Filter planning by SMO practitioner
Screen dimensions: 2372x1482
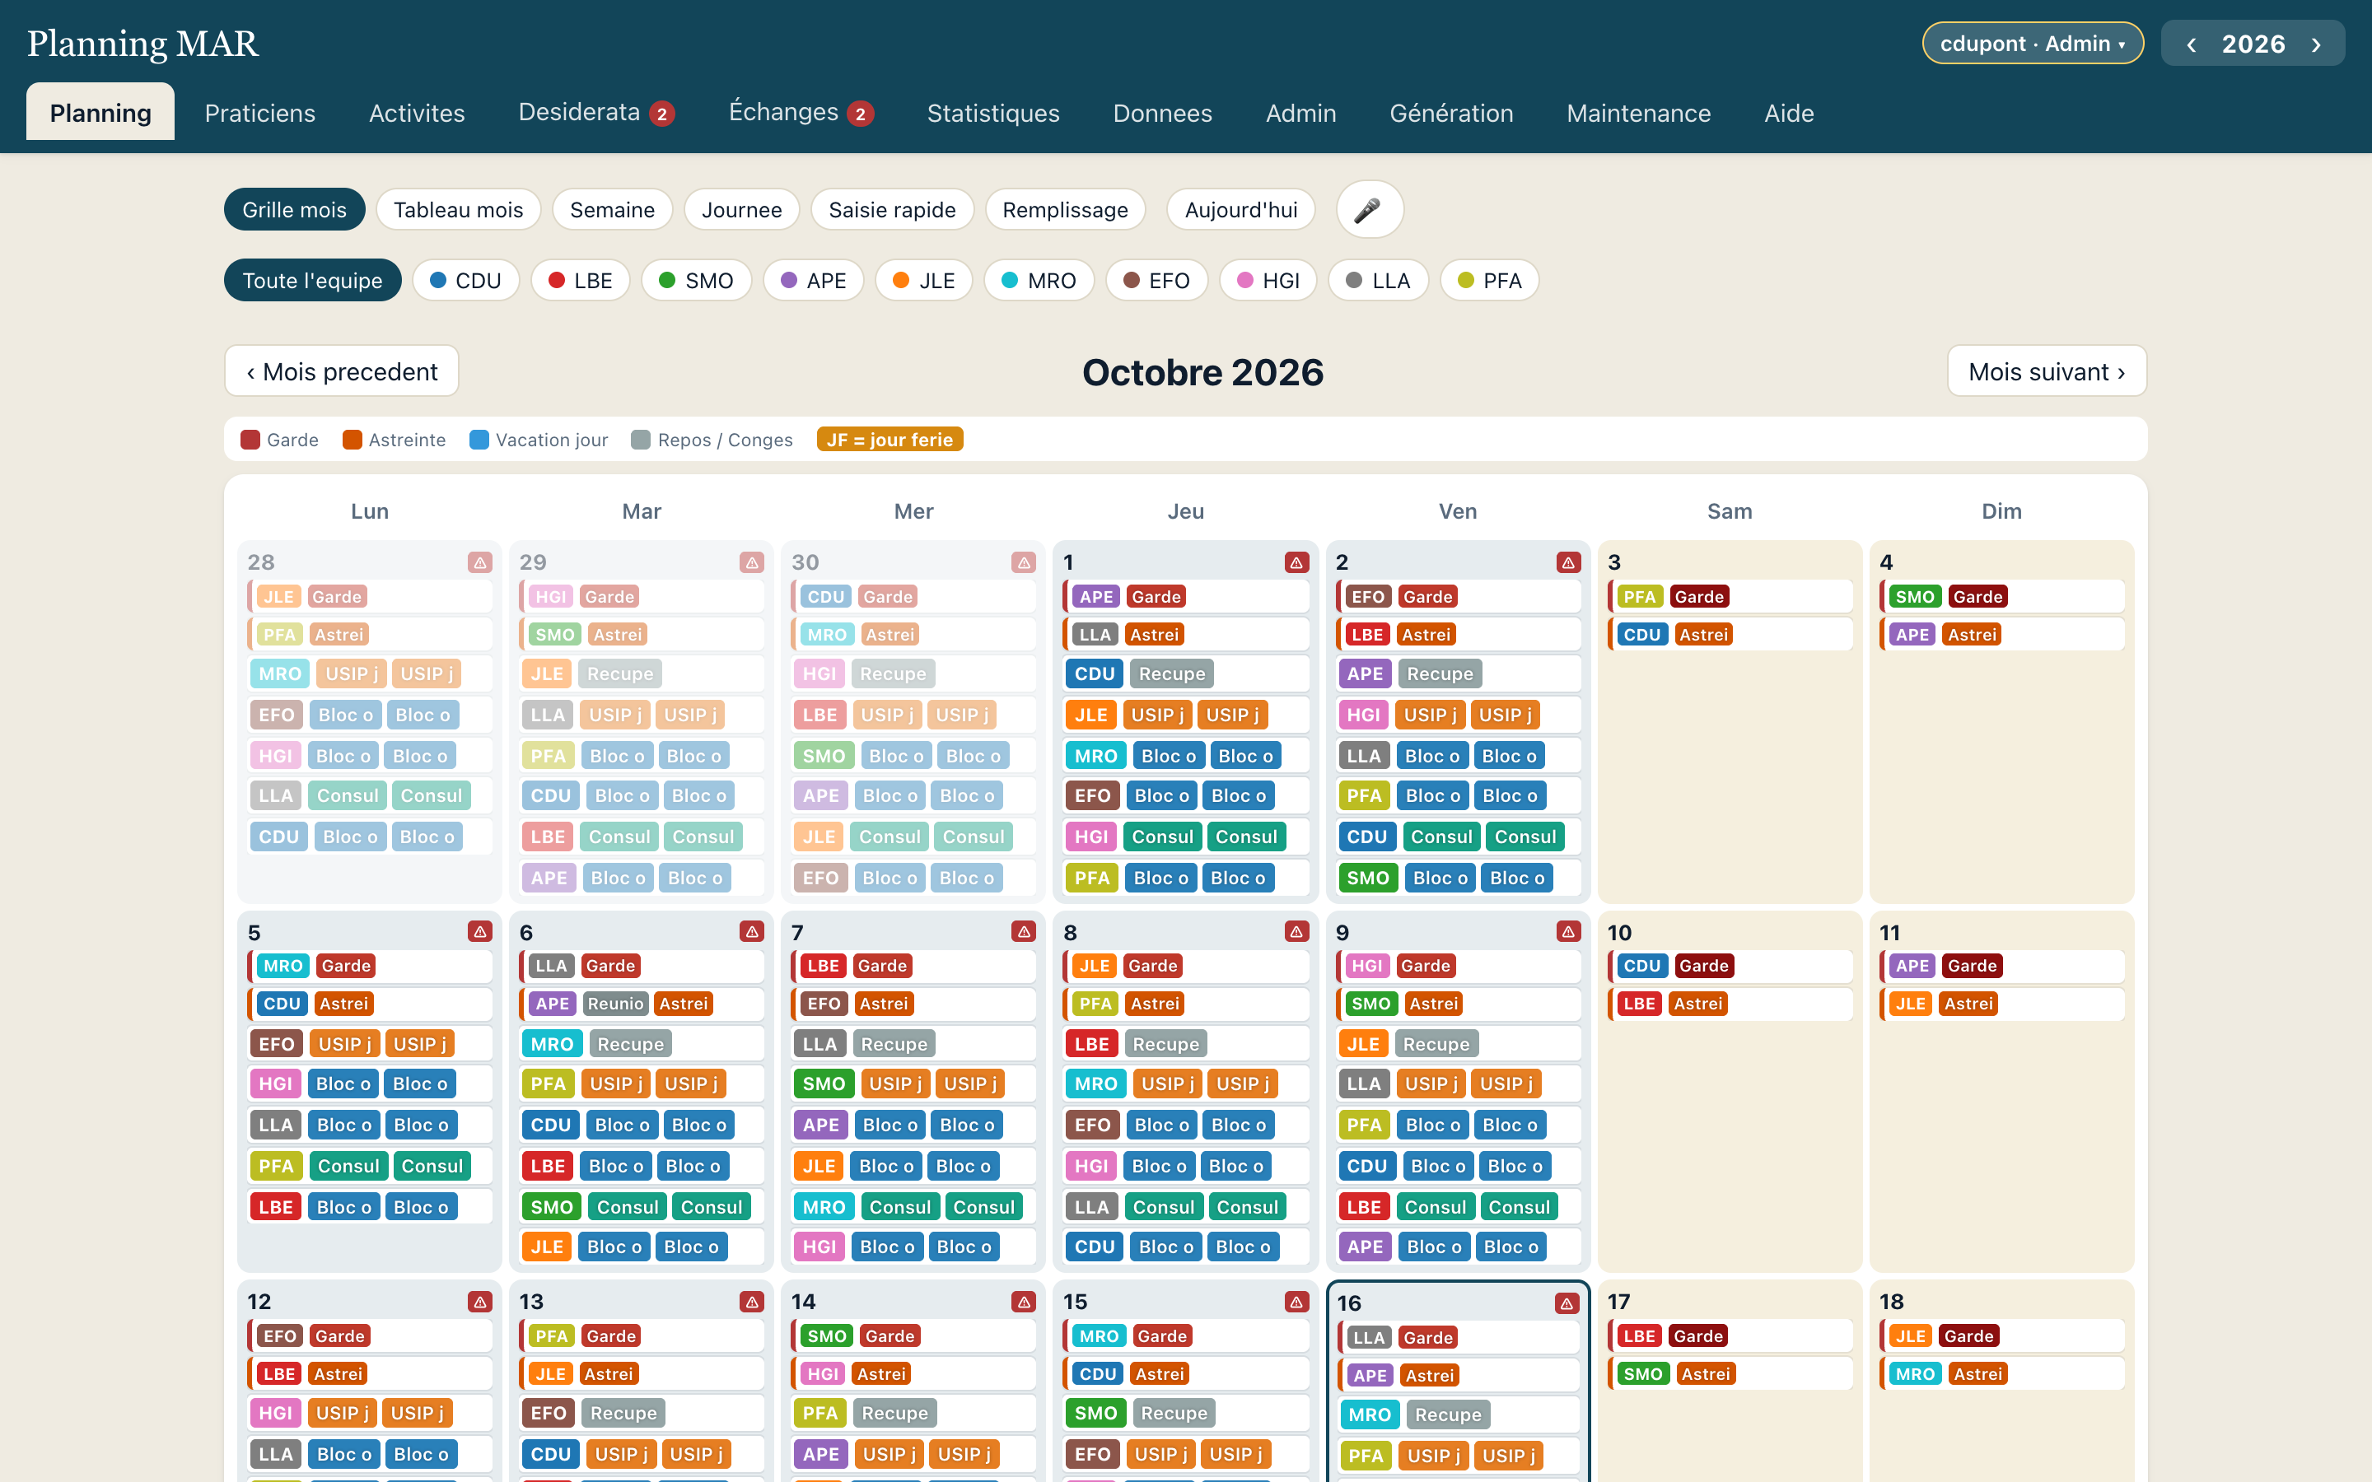696,280
